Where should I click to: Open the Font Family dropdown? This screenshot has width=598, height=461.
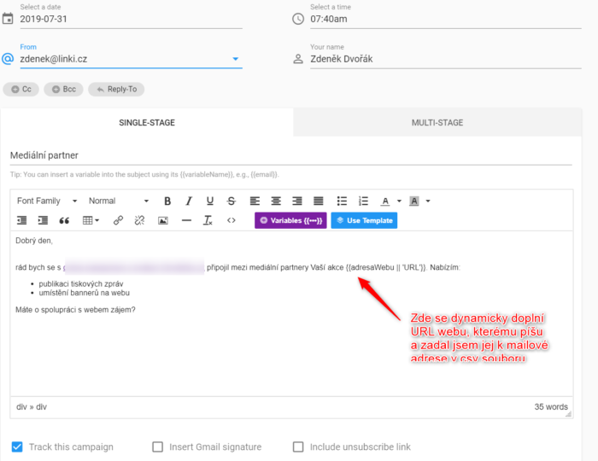tap(47, 201)
